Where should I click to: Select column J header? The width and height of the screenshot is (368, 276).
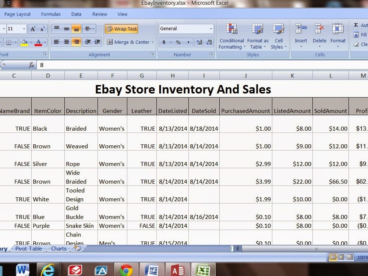pos(246,75)
